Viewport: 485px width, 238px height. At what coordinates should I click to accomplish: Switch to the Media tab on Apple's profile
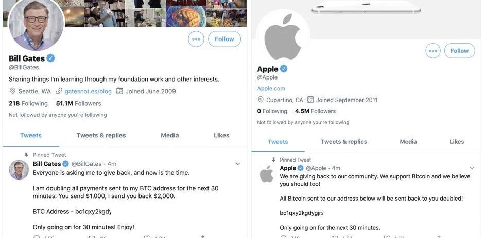pos(408,142)
